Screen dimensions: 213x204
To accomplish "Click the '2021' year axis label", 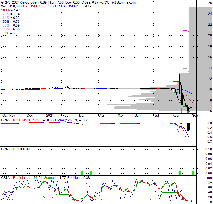I will (x=50, y=116).
